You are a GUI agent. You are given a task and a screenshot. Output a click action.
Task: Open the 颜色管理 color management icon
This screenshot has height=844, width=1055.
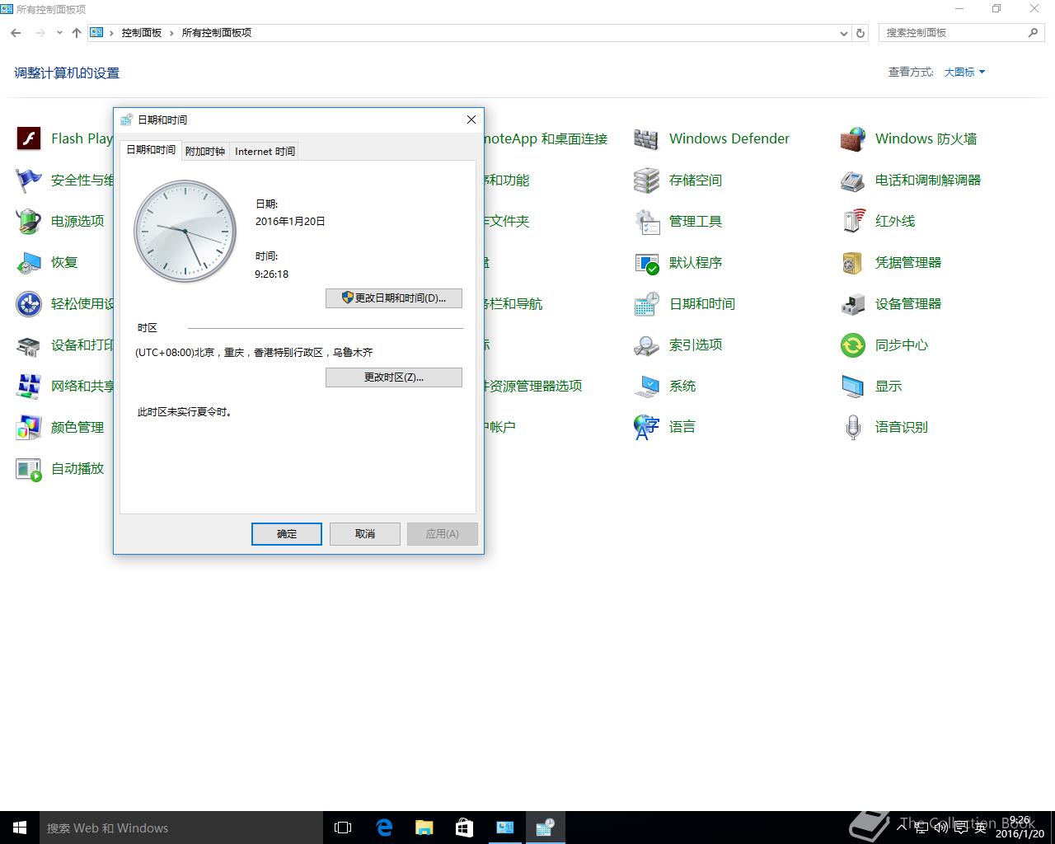[x=29, y=427]
